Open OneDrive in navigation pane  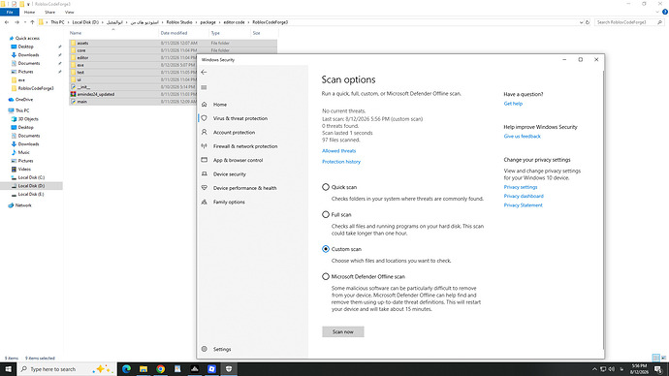pos(24,99)
